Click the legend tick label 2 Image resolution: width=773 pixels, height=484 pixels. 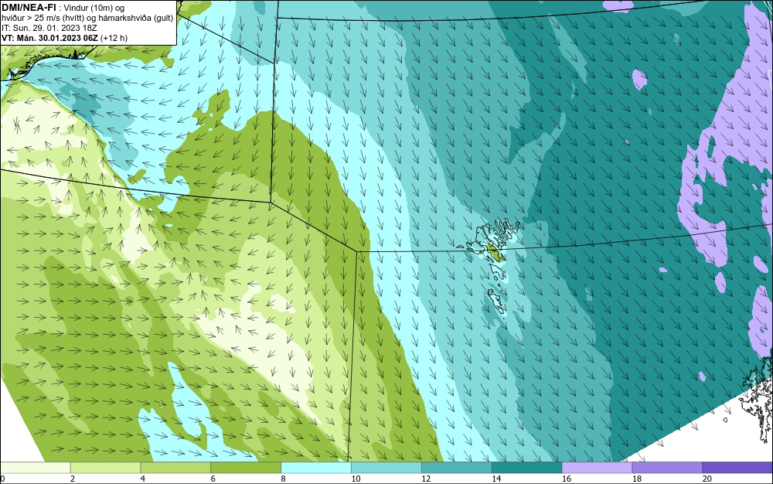click(73, 479)
